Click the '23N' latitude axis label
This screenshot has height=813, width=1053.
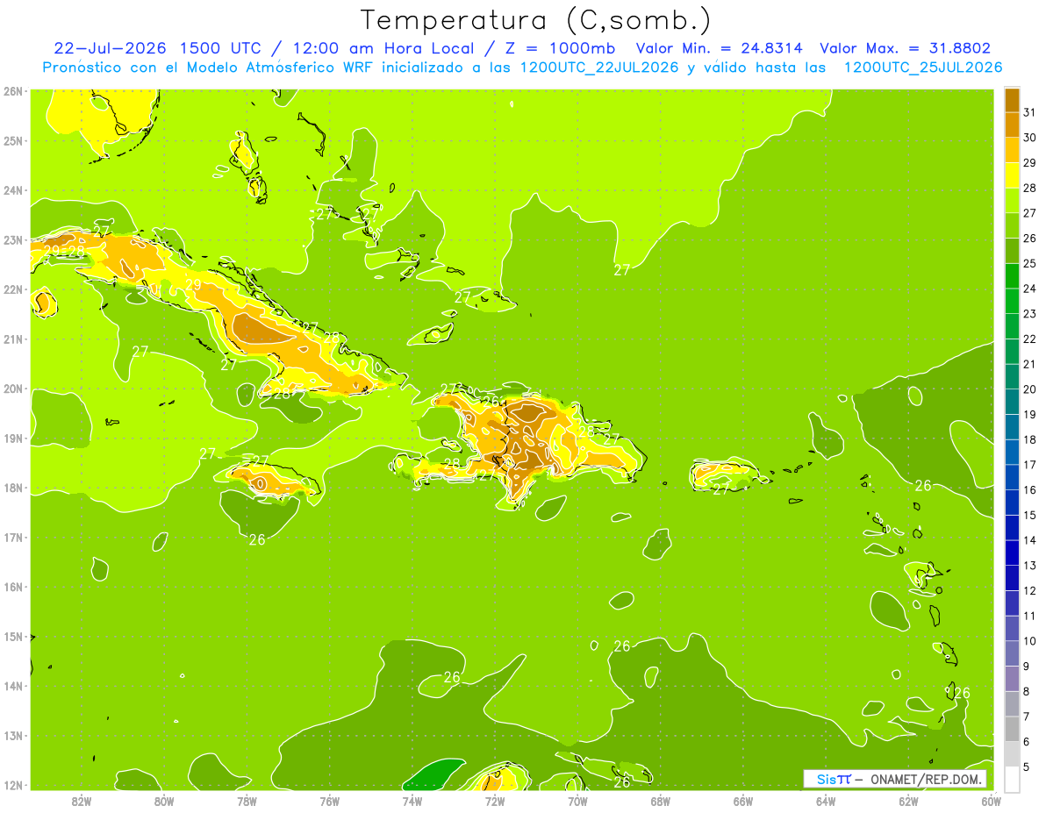coord(13,239)
